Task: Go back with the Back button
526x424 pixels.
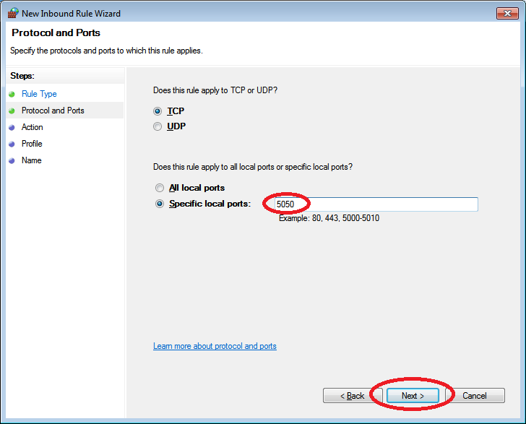Action: click(353, 396)
